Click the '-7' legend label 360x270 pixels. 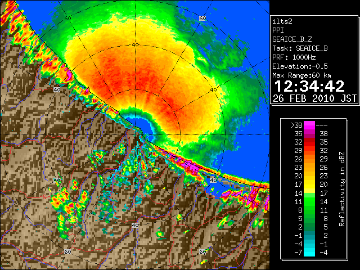coord(299,253)
